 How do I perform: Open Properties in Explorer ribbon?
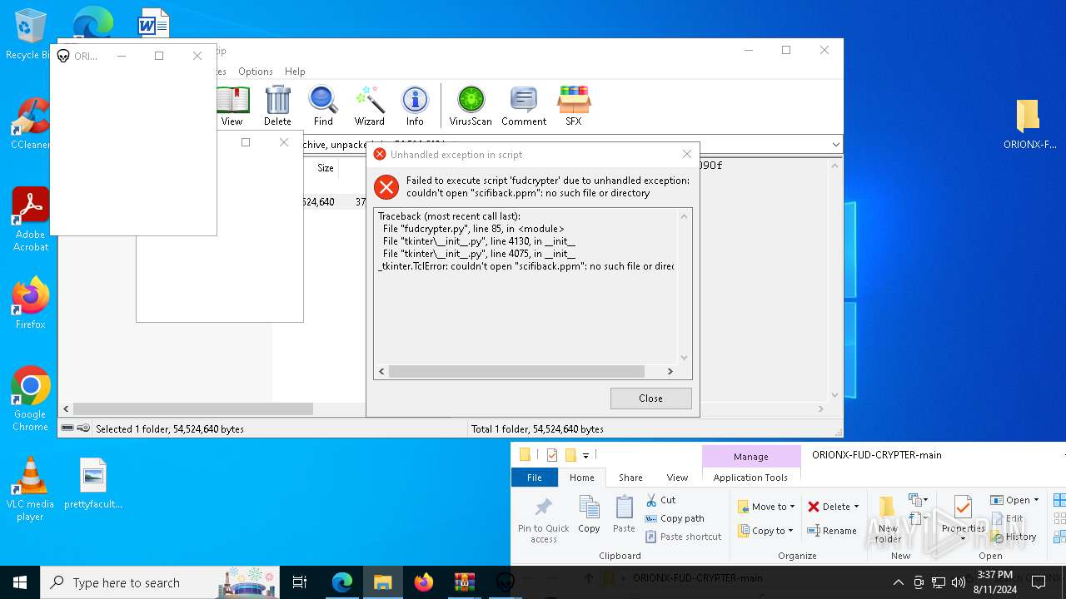point(963,518)
